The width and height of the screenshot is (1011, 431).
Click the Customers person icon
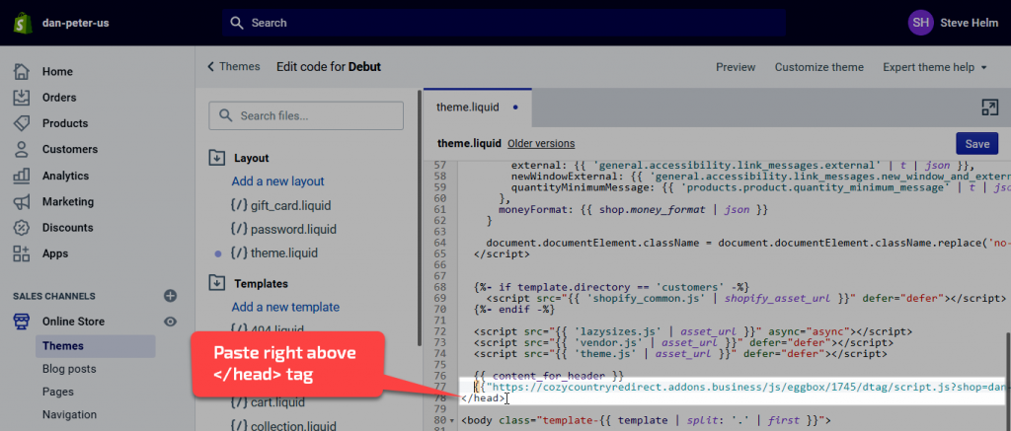coord(22,149)
